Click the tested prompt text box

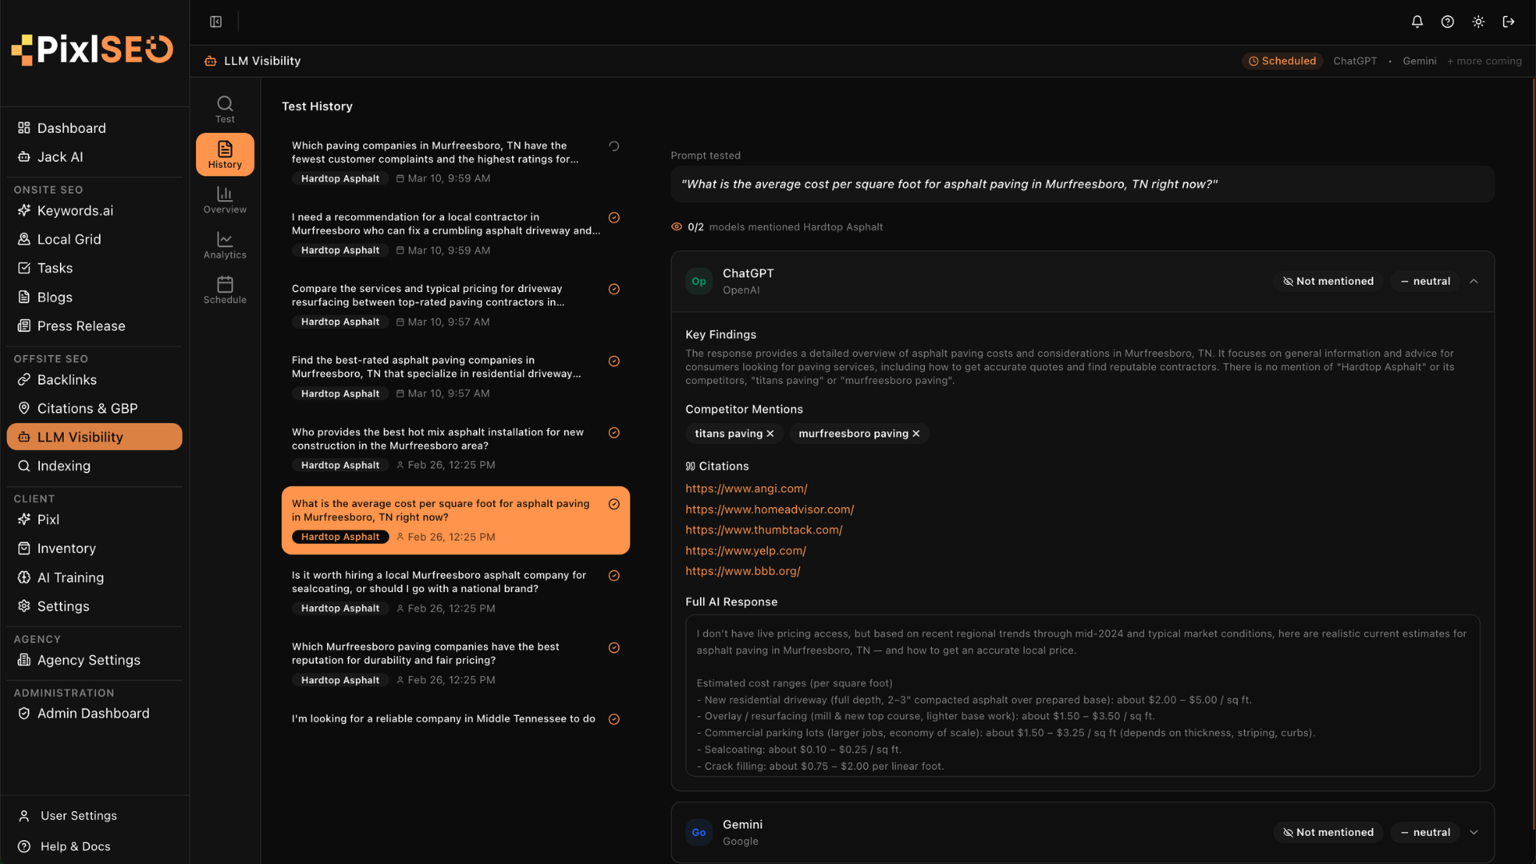click(x=1082, y=184)
